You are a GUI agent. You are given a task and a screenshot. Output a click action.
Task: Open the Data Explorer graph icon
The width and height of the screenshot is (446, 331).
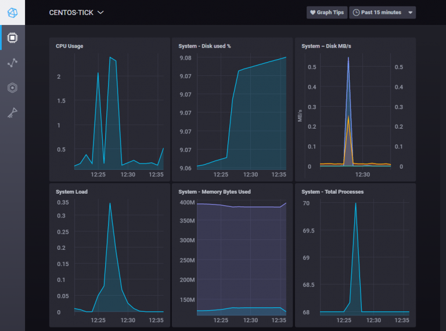click(12, 63)
